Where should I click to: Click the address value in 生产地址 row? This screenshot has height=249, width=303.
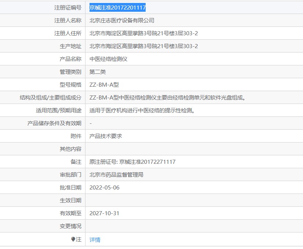click(x=143, y=46)
